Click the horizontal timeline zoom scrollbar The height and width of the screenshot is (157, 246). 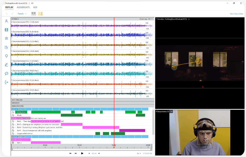coord(82,149)
